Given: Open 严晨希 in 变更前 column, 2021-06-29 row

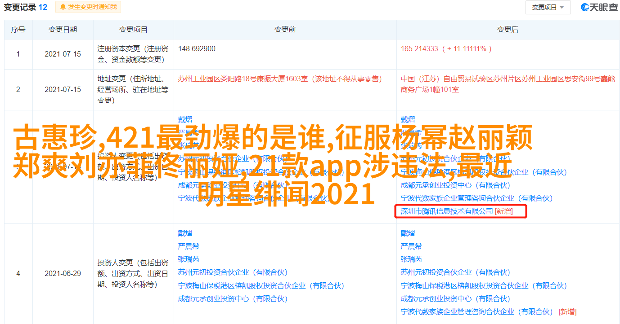Looking at the screenshot, I should (x=189, y=246).
